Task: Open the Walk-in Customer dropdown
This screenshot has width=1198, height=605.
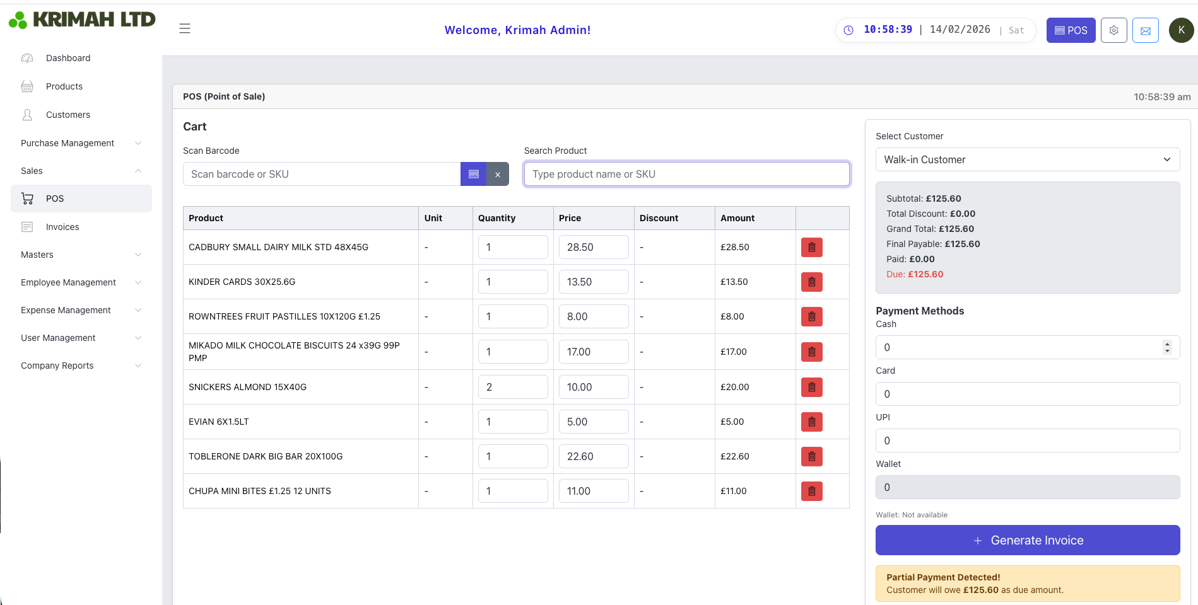Action: (1027, 159)
